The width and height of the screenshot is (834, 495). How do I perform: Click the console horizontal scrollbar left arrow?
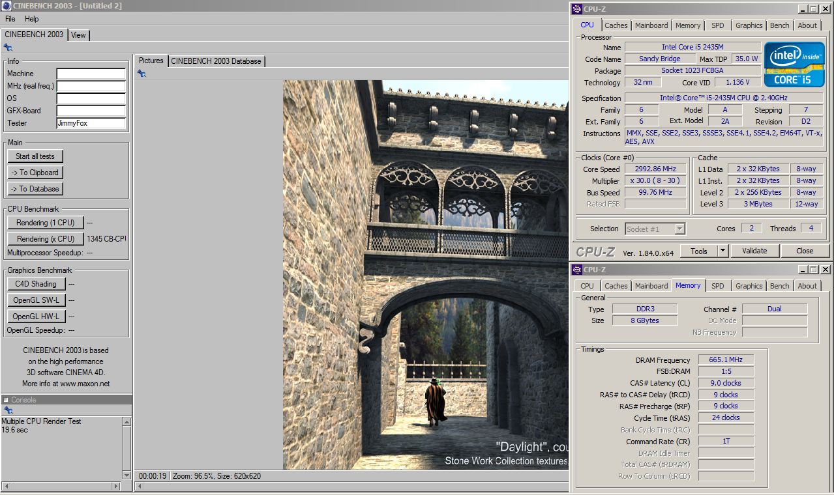click(x=6, y=486)
